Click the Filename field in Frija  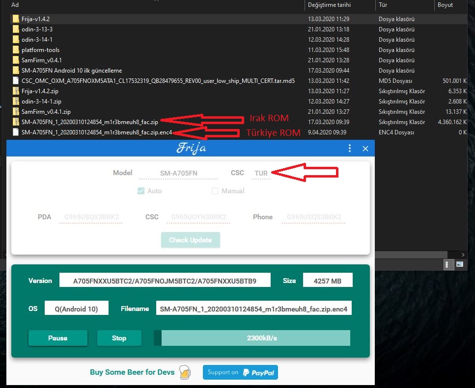coord(253,308)
